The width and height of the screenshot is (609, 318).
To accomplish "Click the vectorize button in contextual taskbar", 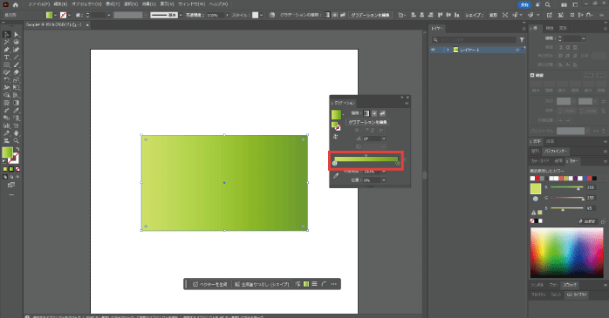I will point(209,284).
